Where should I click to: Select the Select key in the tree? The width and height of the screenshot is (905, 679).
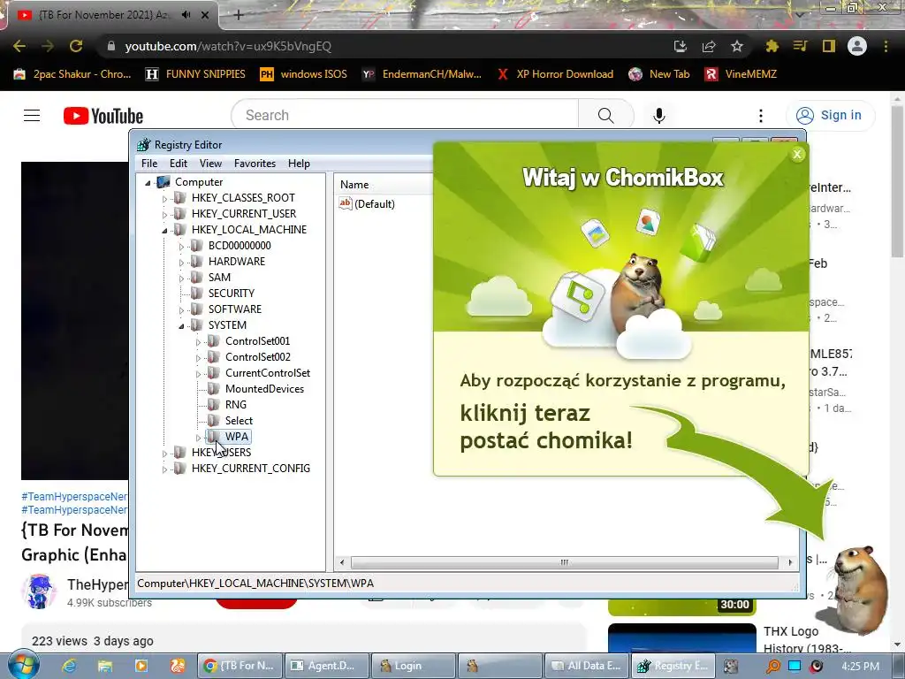[239, 420]
